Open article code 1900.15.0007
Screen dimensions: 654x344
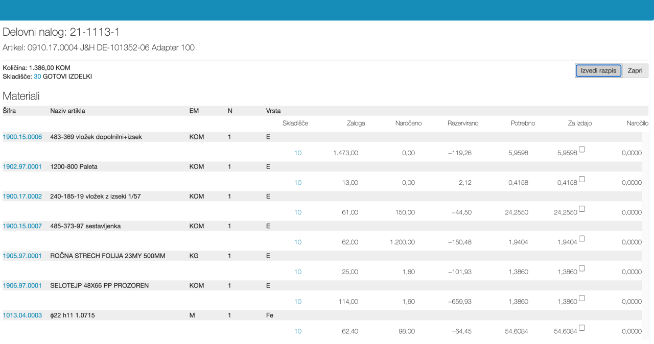[22, 226]
